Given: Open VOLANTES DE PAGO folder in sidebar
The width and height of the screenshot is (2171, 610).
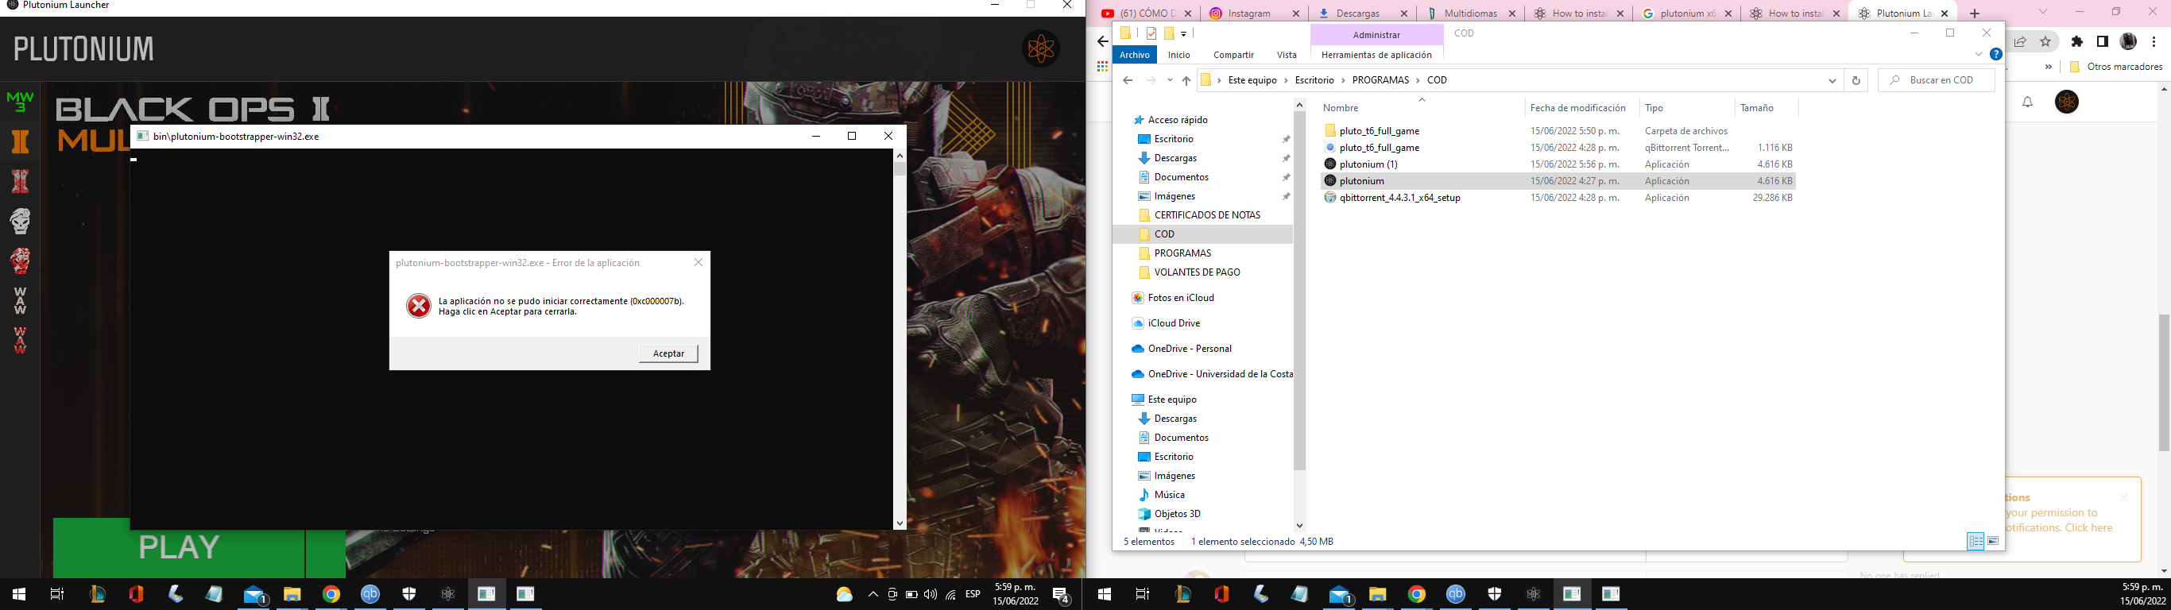Looking at the screenshot, I should [x=1197, y=272].
